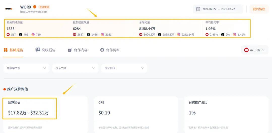Click the CPE card value $0.19
Image resolution: width=272 pixels, height=133 pixels.
pos(104,113)
